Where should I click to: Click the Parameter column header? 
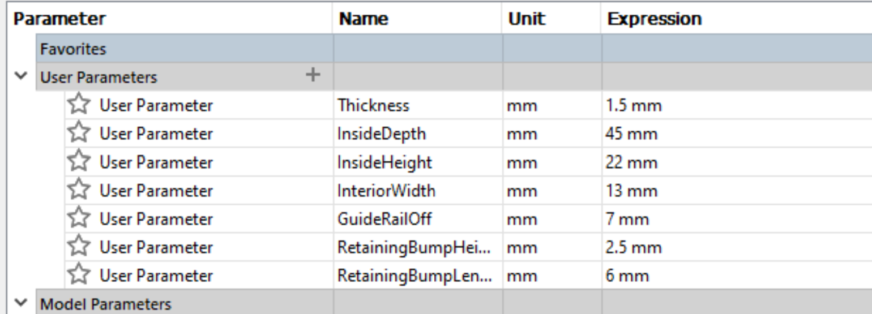click(x=59, y=19)
